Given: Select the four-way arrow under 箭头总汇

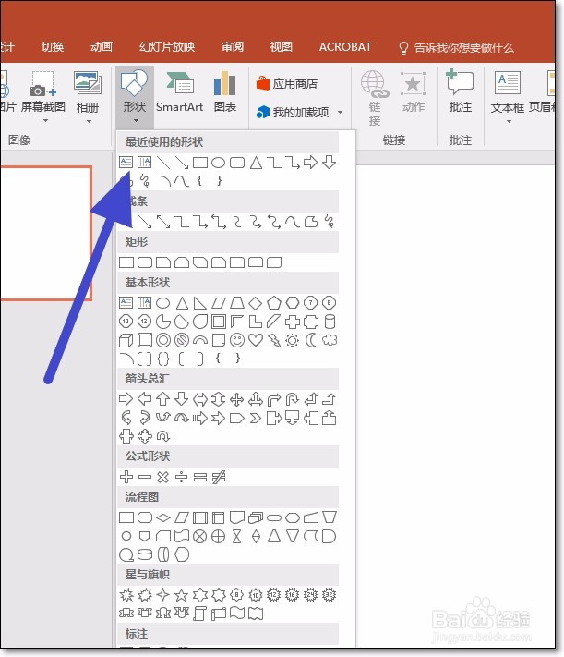Looking at the screenshot, I should 237,399.
